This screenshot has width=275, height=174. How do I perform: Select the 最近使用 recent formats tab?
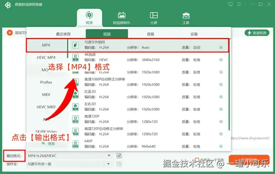(x=63, y=34)
